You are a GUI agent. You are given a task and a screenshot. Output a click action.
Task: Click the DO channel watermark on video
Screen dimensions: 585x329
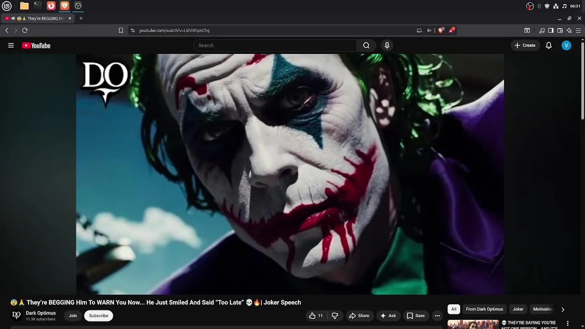pos(105,83)
